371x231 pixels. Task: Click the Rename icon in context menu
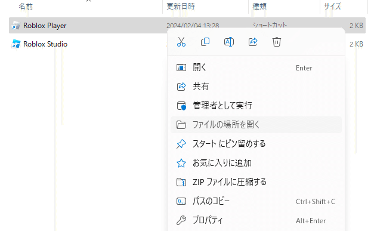[x=229, y=42]
